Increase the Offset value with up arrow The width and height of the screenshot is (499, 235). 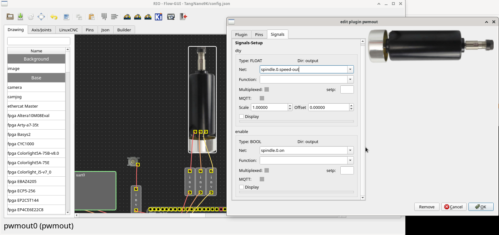coord(351,105)
